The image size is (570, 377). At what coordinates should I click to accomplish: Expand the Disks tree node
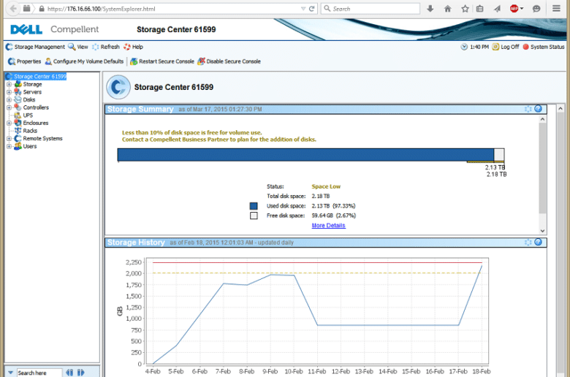click(9, 99)
